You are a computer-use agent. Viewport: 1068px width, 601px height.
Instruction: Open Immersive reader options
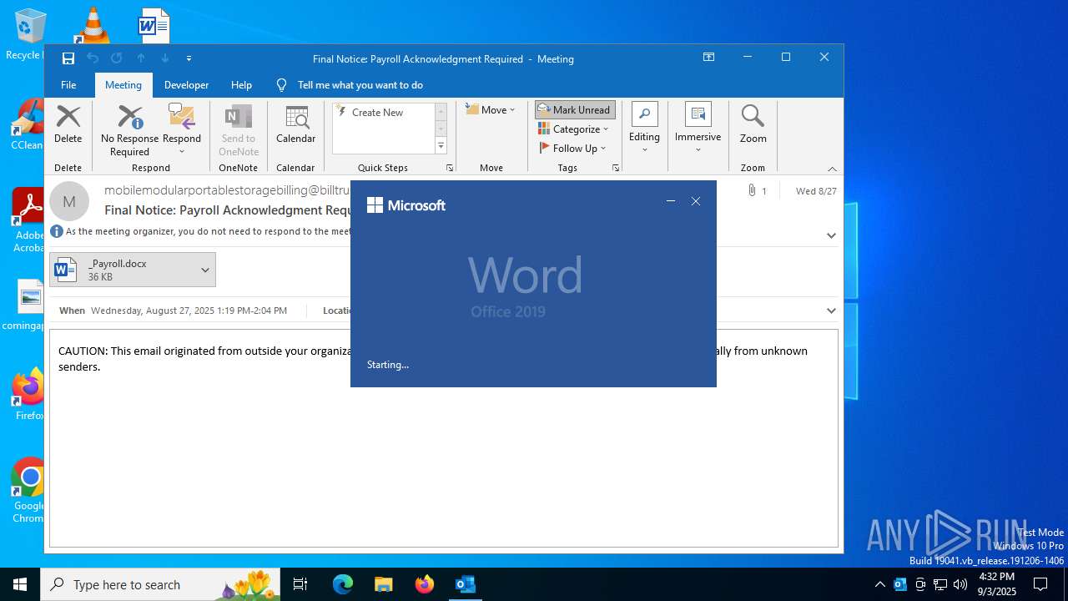point(698,128)
